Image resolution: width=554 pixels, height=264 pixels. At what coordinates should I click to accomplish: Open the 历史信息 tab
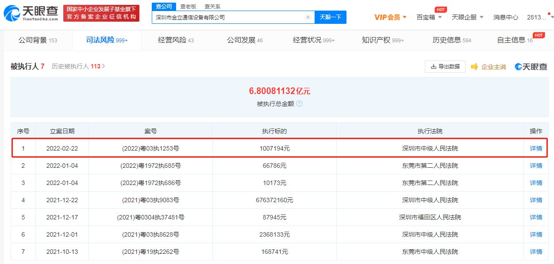tap(452, 40)
